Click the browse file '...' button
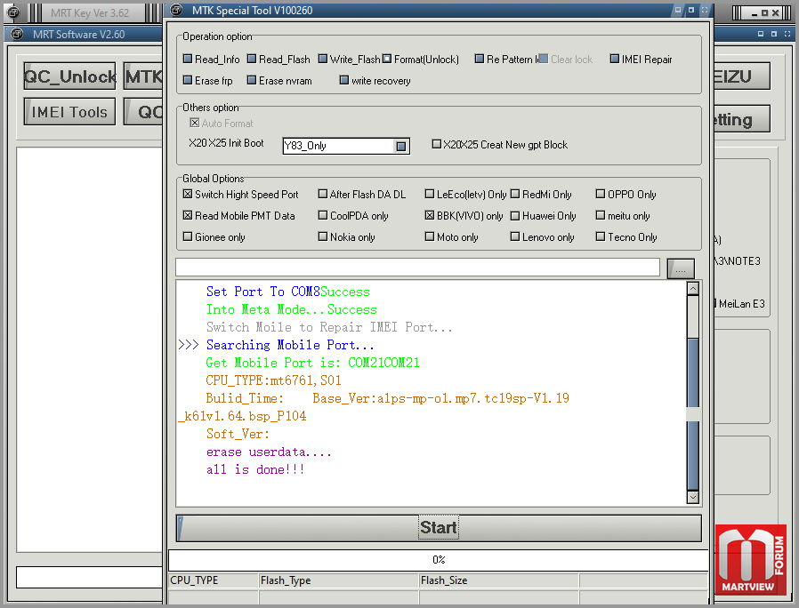 681,268
